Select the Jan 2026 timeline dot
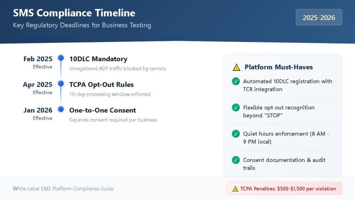The image size is (355, 200). [61, 109]
